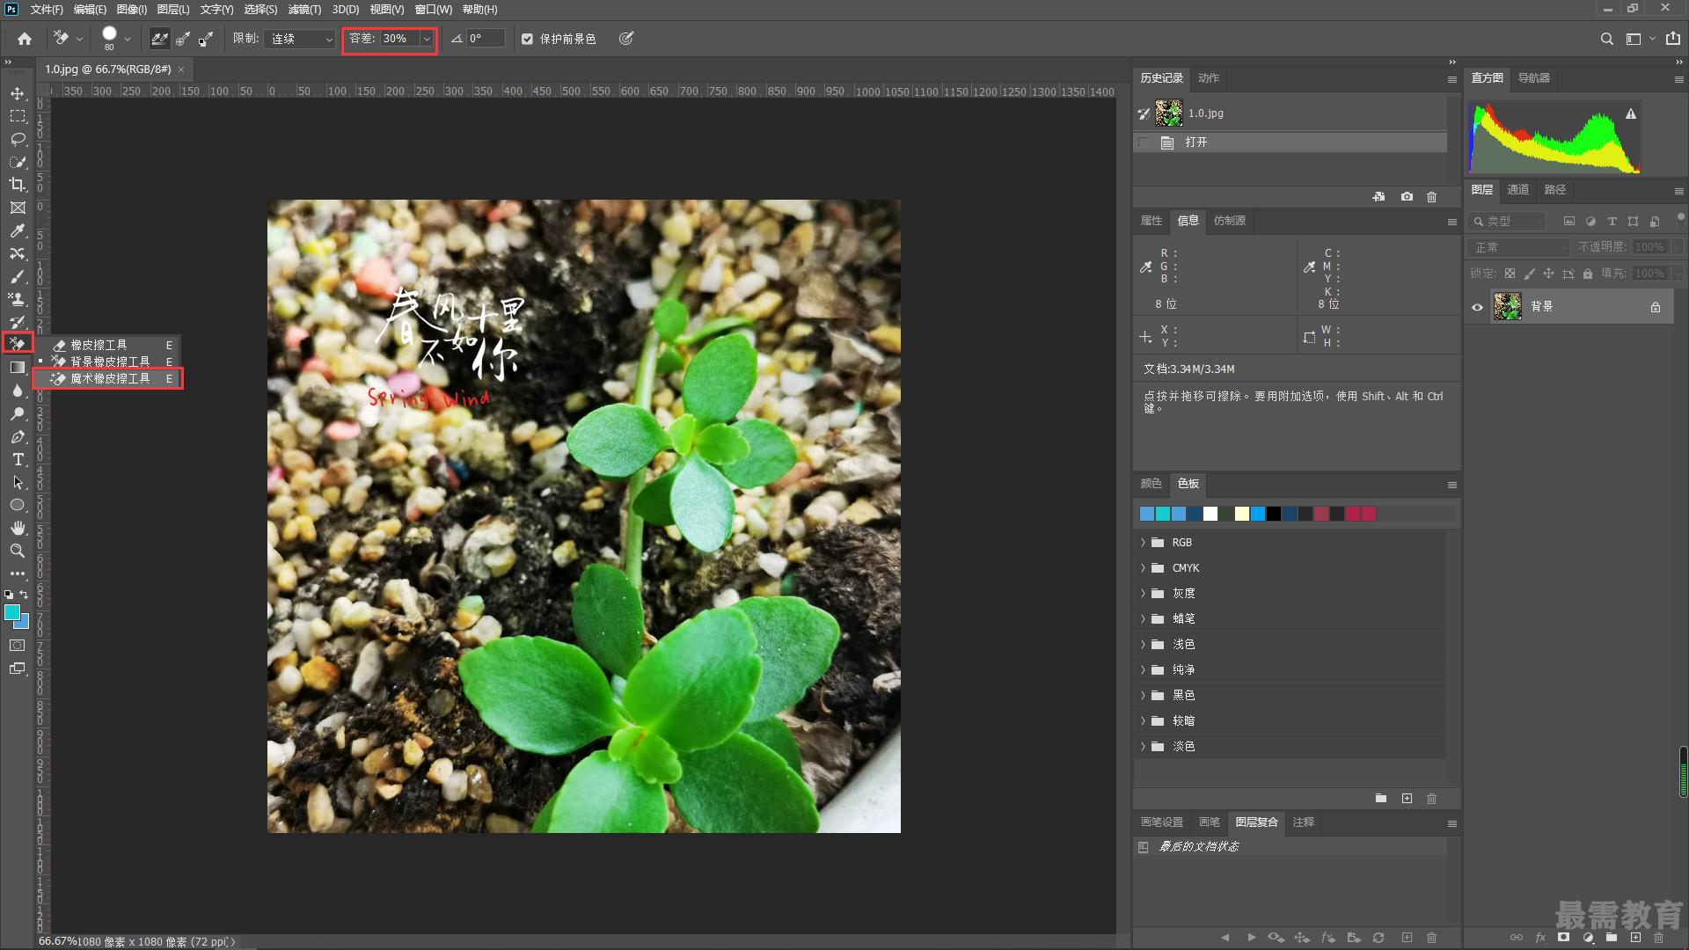Click the Share icon at top right
This screenshot has height=950, width=1689.
tap(1673, 39)
